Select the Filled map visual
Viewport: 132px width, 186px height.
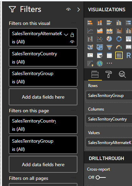[99, 47]
